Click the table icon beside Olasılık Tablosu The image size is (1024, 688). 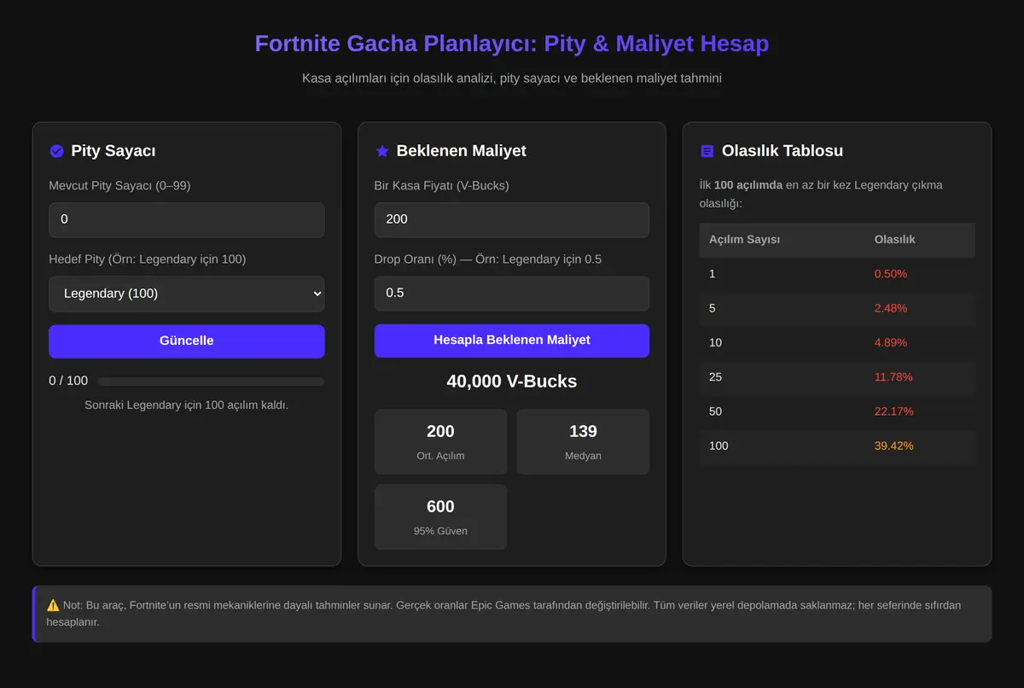pos(707,151)
